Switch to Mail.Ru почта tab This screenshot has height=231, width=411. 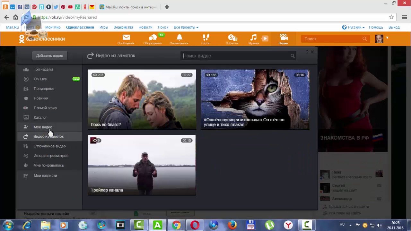pos(128,7)
